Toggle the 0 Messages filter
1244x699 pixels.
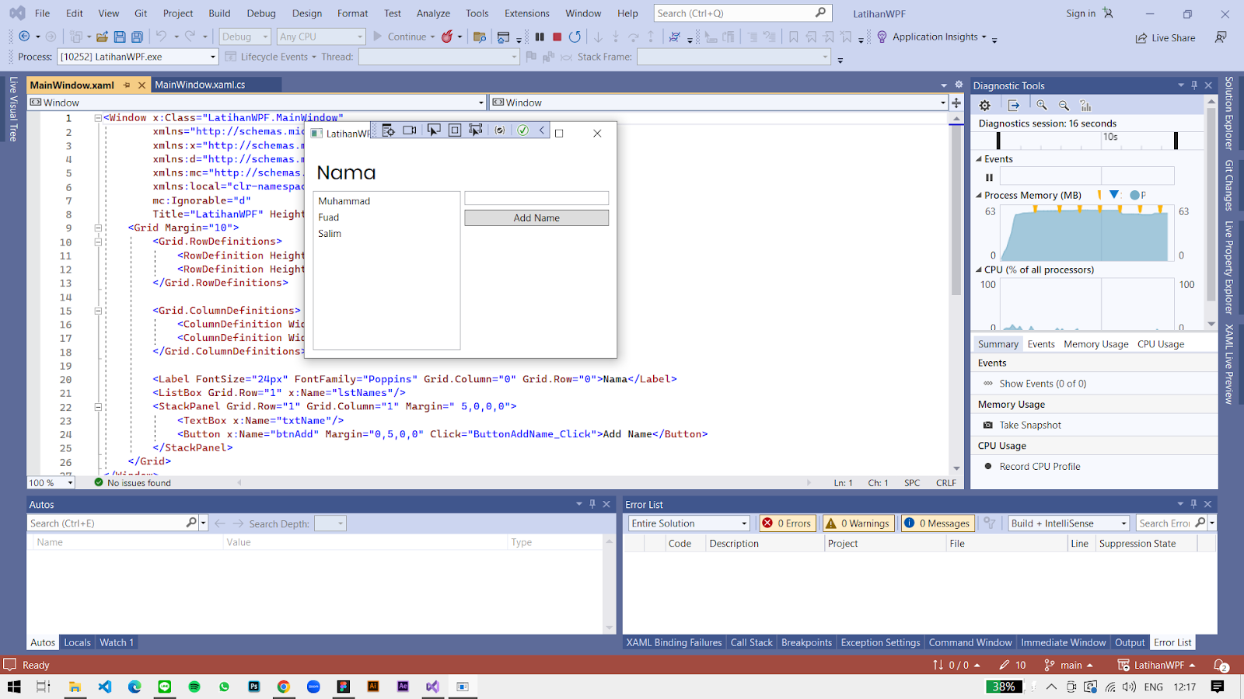(x=937, y=523)
